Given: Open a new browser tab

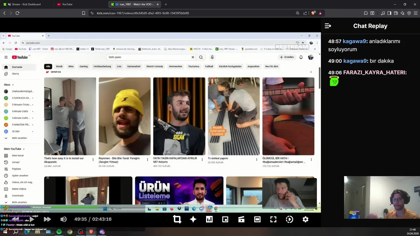Looking at the screenshot, I should (x=166, y=4).
